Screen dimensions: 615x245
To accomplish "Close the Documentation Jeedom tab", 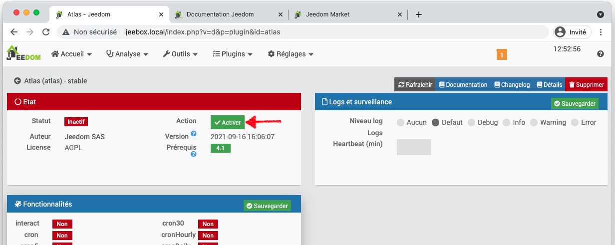I will click(280, 14).
